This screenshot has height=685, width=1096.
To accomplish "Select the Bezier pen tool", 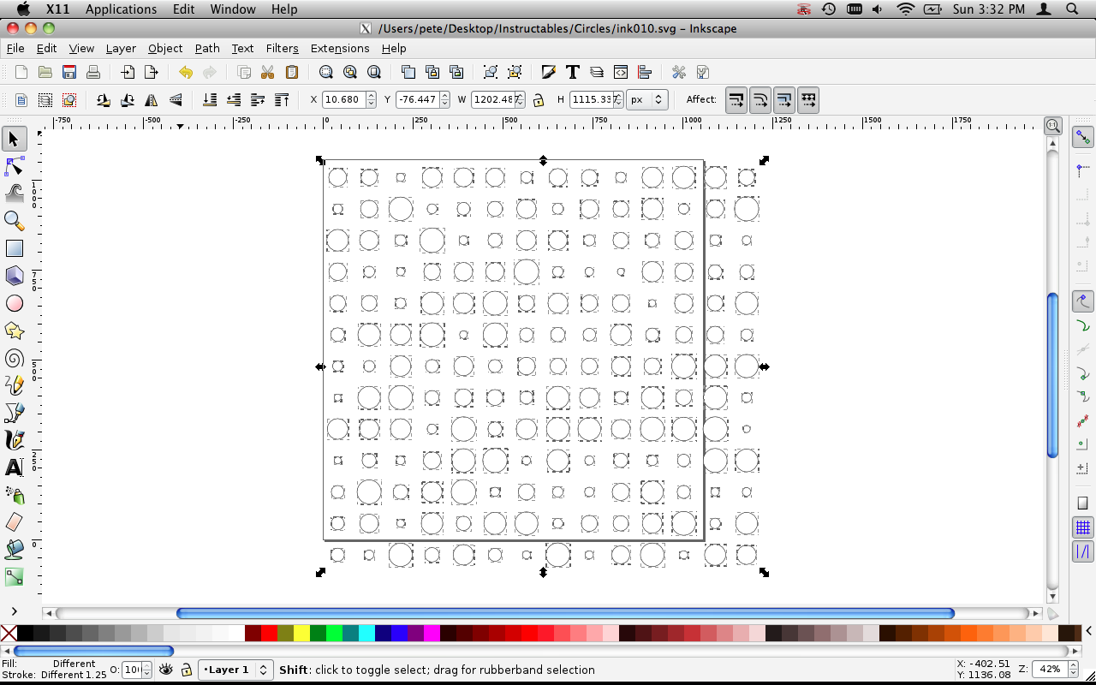I will point(14,413).
